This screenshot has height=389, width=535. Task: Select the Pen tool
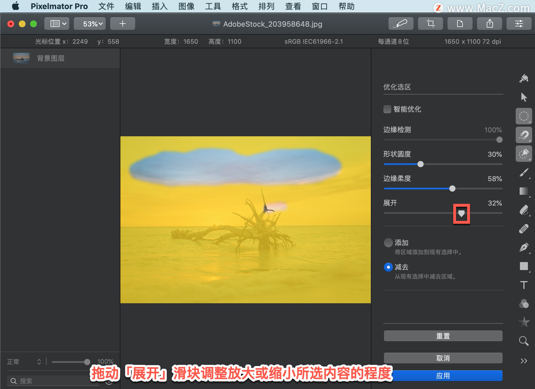click(524, 247)
